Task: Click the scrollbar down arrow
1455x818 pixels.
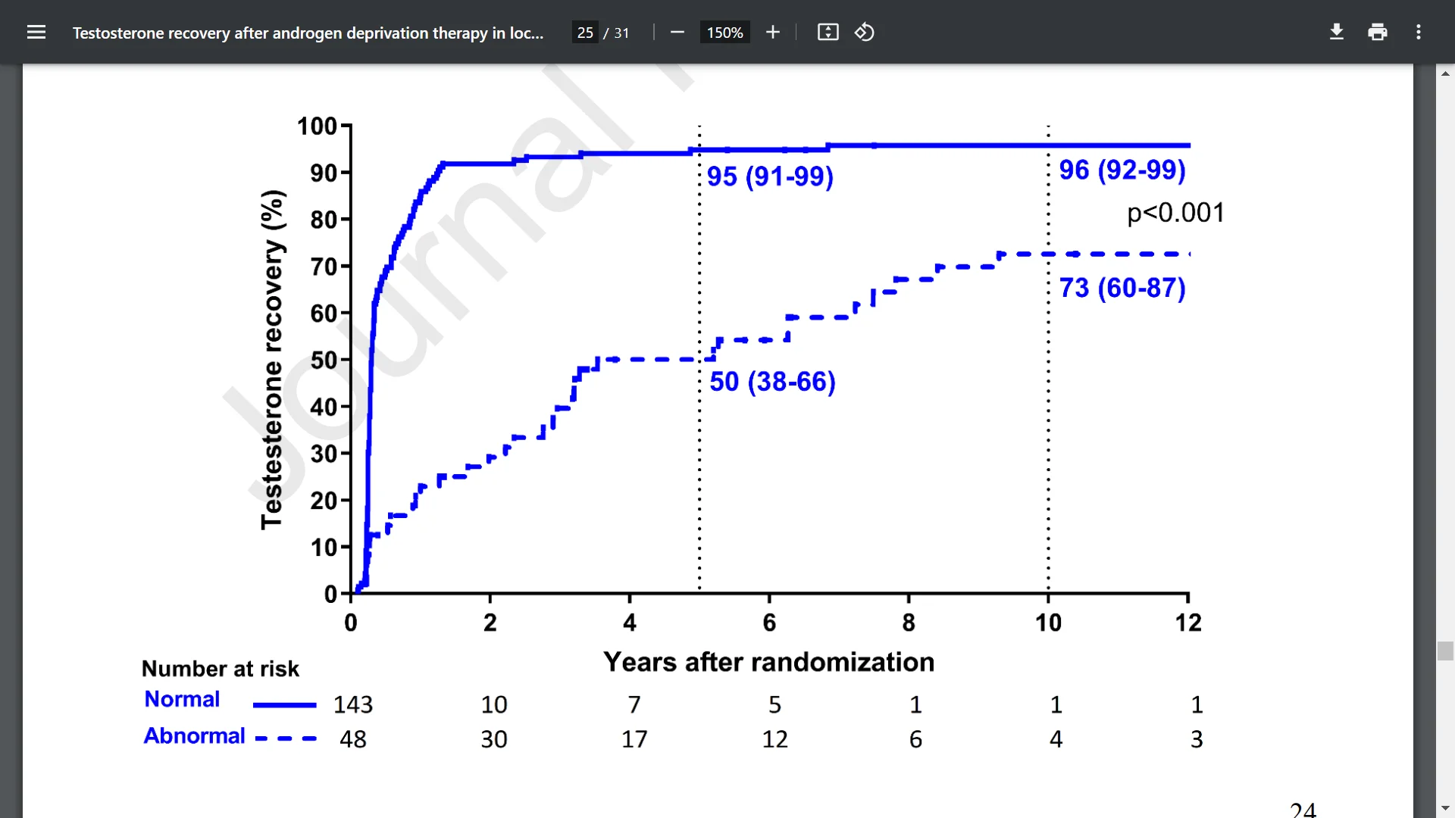Action: pos(1445,808)
